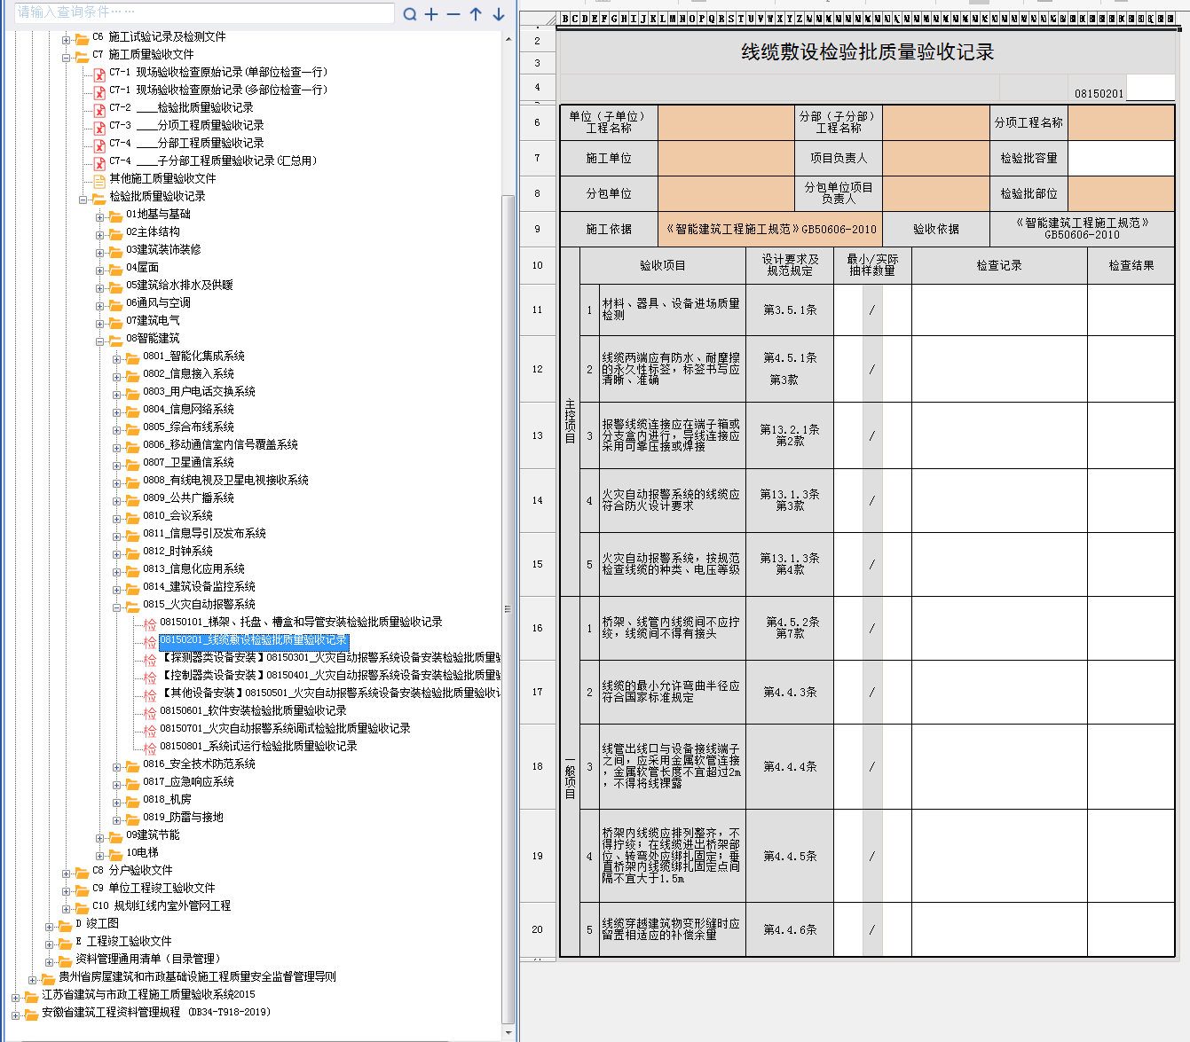The width and height of the screenshot is (1190, 1042).
Task: Select C7-4 子分部工程质量验收记录(汇总用)
Action: pos(213,161)
